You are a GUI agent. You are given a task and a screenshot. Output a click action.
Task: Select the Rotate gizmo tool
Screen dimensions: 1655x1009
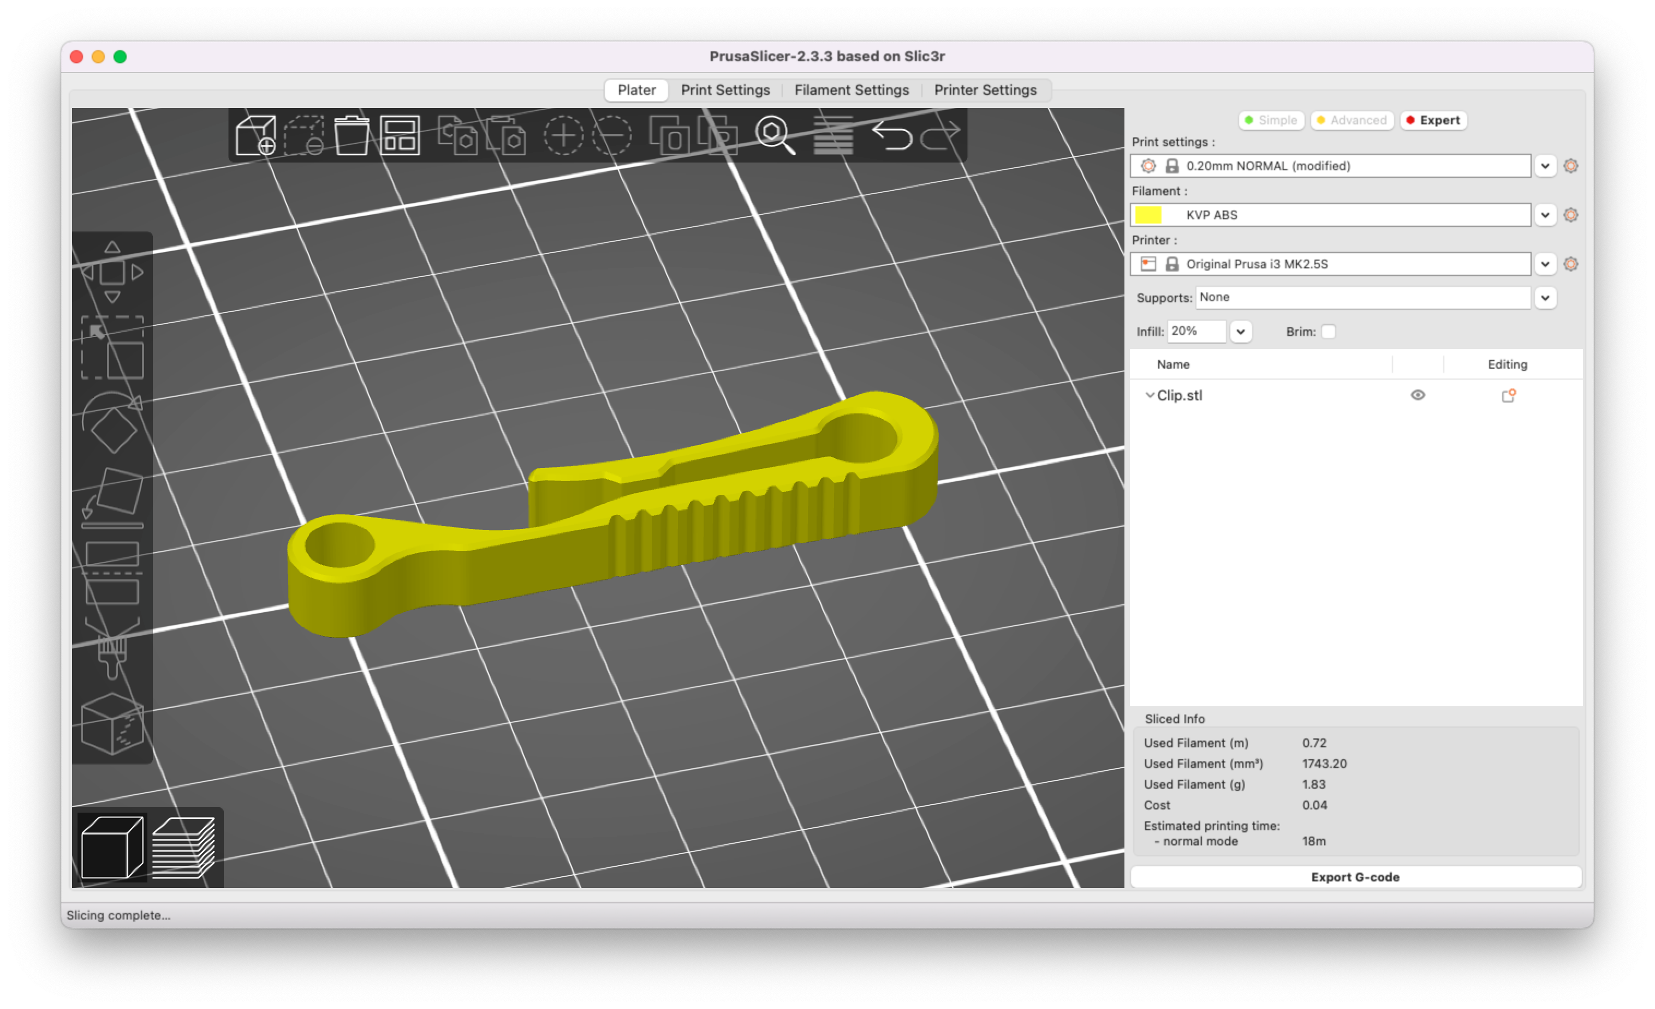pyautogui.click(x=112, y=423)
